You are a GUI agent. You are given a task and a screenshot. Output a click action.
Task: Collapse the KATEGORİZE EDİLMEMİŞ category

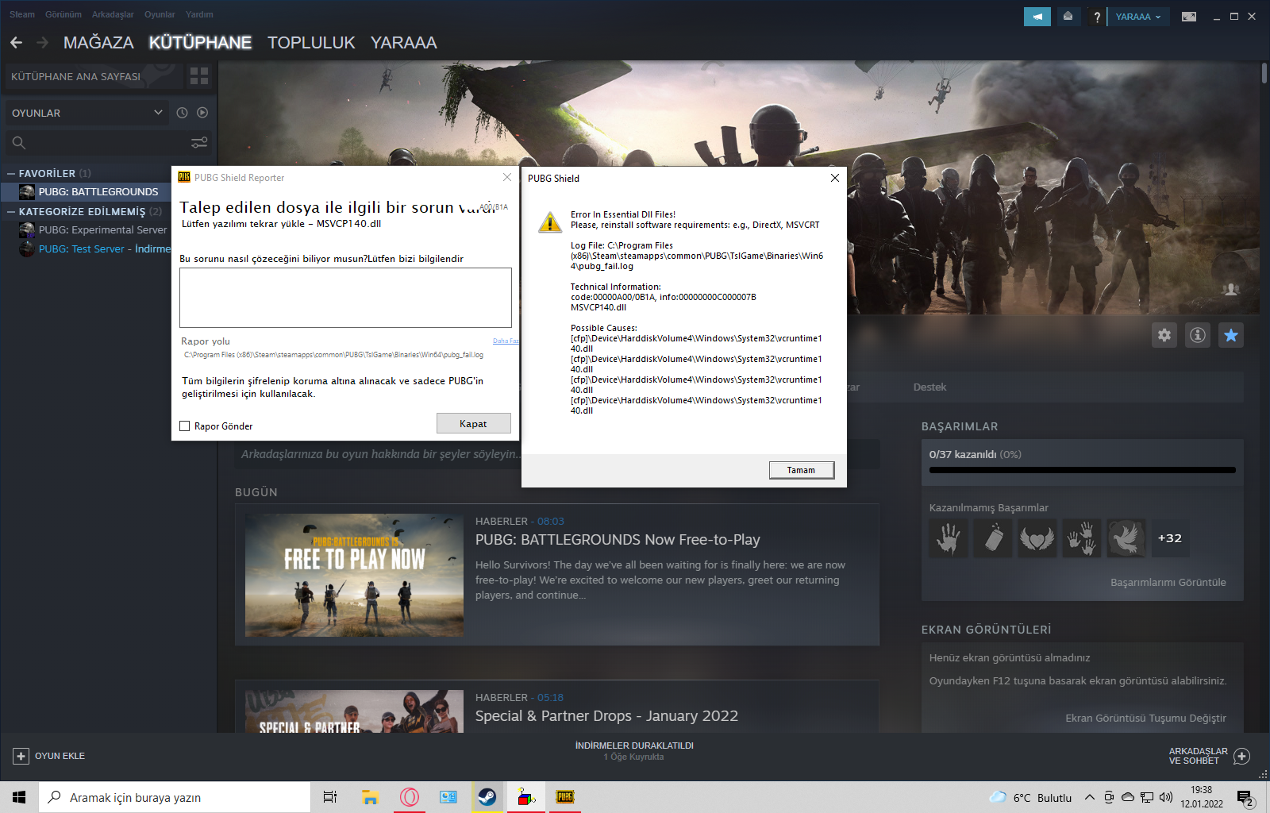[x=11, y=212]
